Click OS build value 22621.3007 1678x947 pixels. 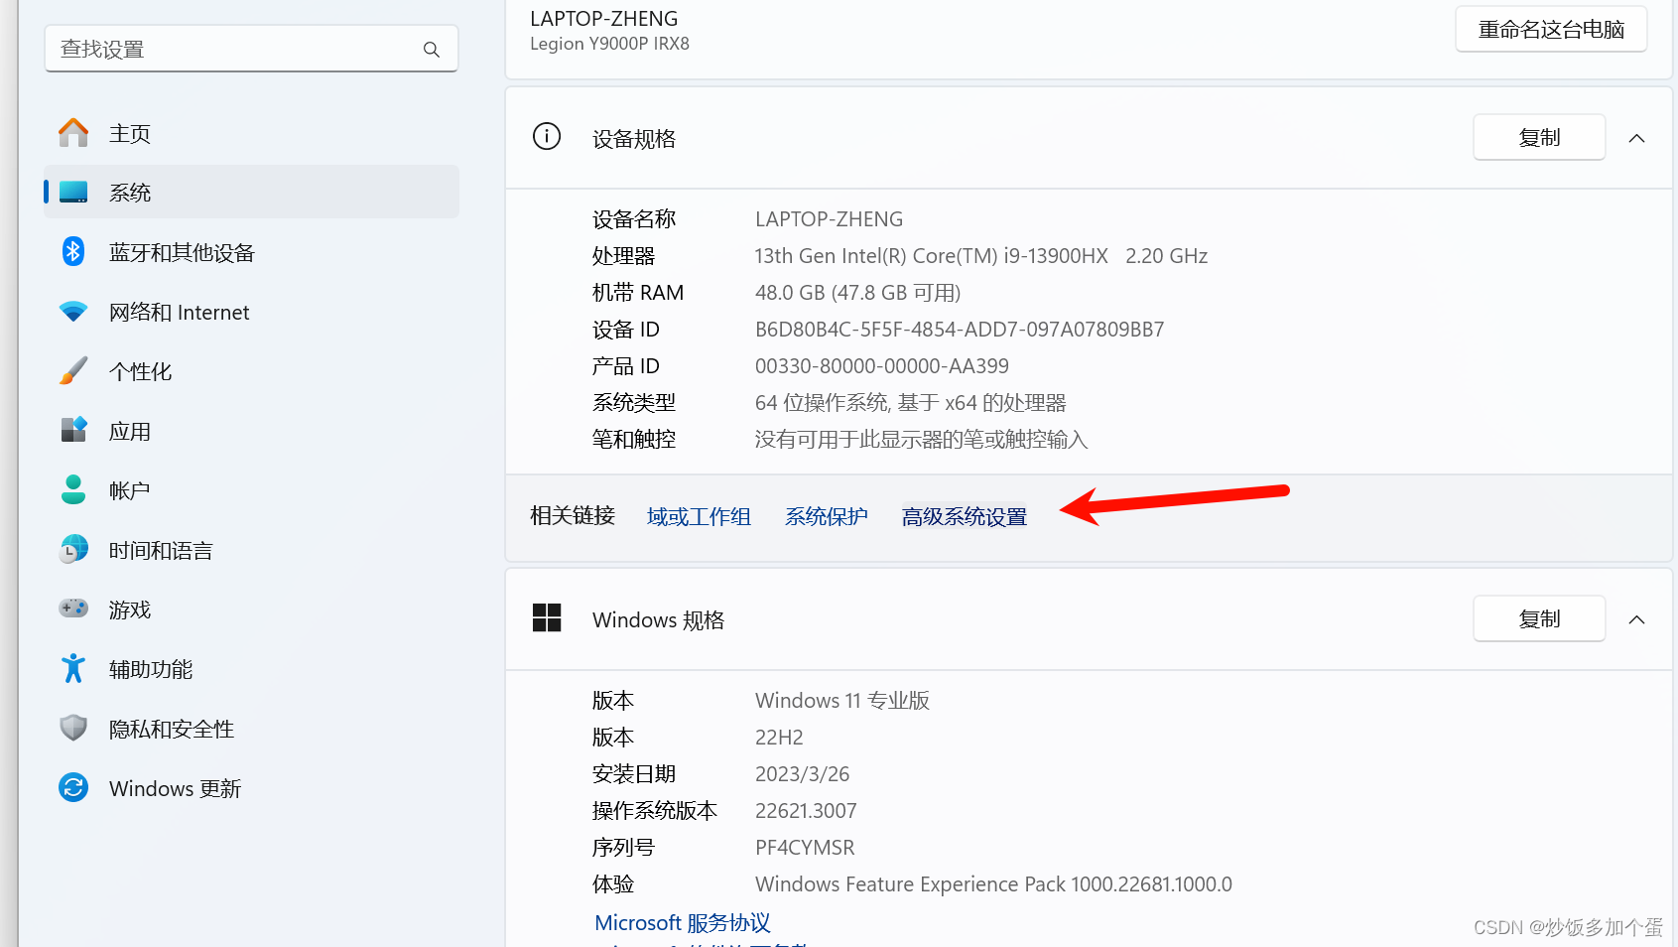806,811
